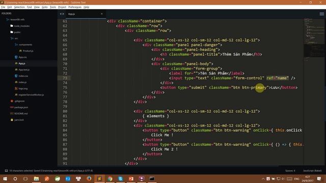326x183 pixels.
Task: Open App.test.js in the sidebar
Action: click(24, 70)
